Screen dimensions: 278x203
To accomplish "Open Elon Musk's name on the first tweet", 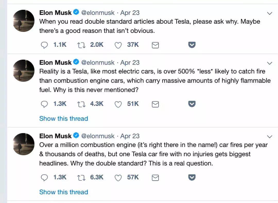I will (x=55, y=12).
